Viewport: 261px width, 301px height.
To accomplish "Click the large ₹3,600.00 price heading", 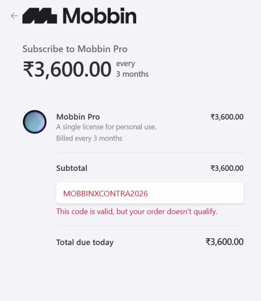I will (68, 69).
